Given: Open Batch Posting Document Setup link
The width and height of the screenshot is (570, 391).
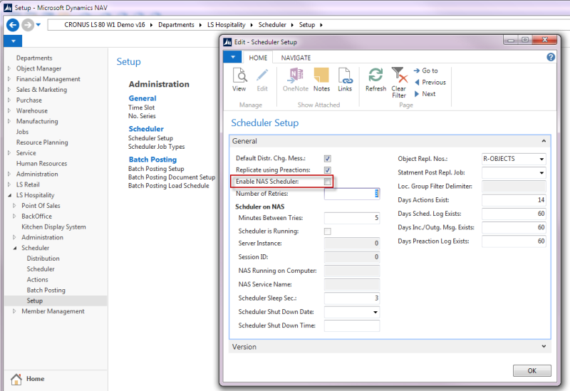Looking at the screenshot, I should pos(172,177).
